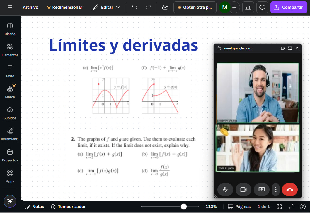Select the Redimensionar menu item
The image size is (310, 213).
tap(64, 7)
